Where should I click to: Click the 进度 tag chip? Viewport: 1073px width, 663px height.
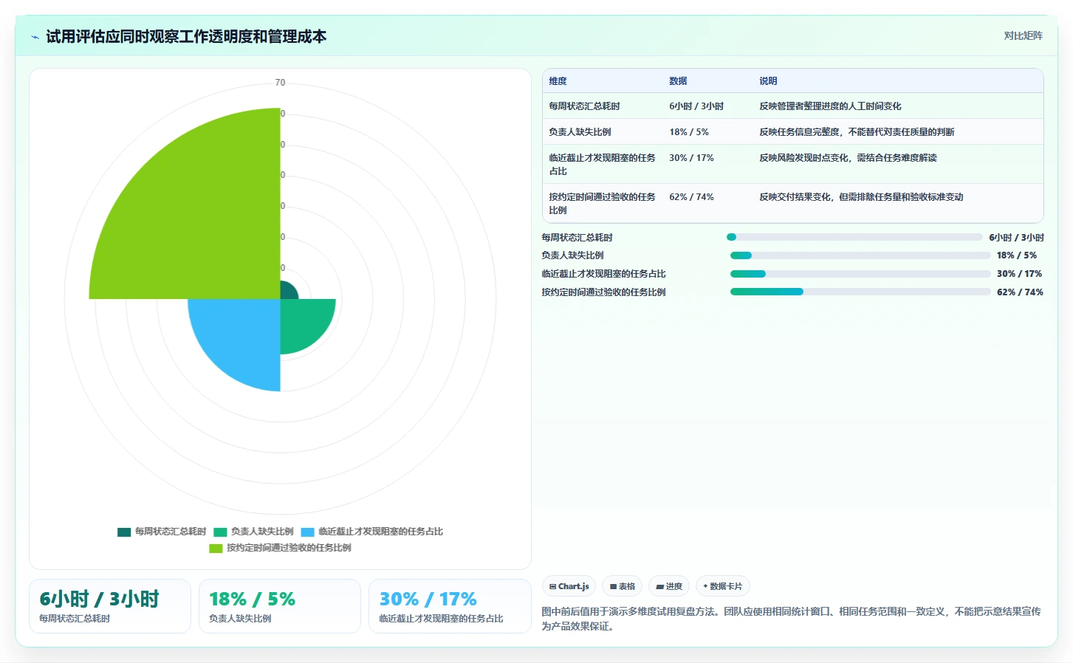(669, 586)
